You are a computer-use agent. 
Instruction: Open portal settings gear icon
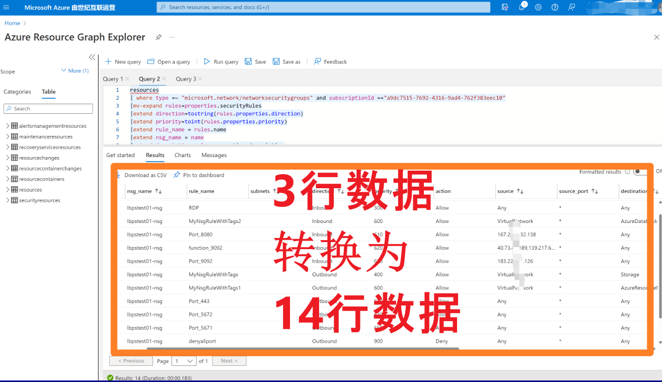click(538, 7)
